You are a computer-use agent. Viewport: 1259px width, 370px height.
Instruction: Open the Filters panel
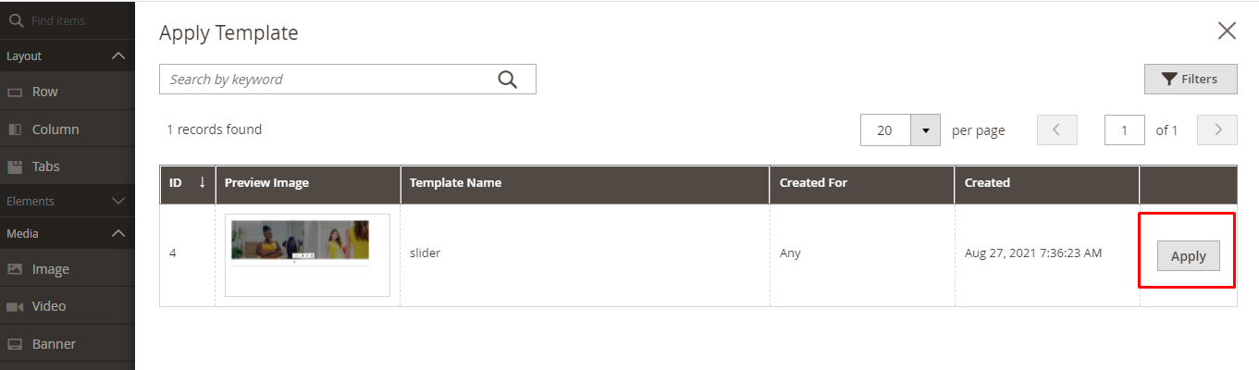(x=1191, y=80)
